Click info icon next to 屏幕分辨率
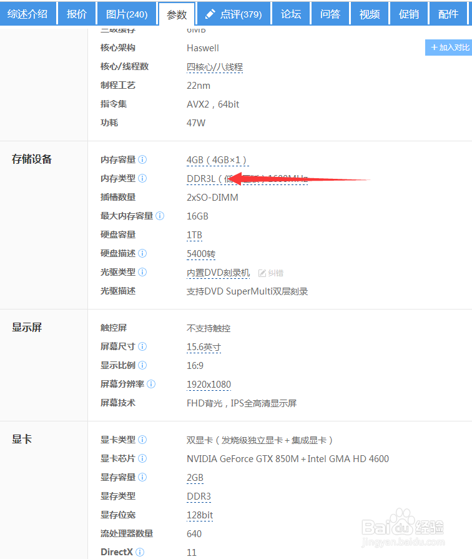This screenshot has width=472, height=559. tap(151, 384)
